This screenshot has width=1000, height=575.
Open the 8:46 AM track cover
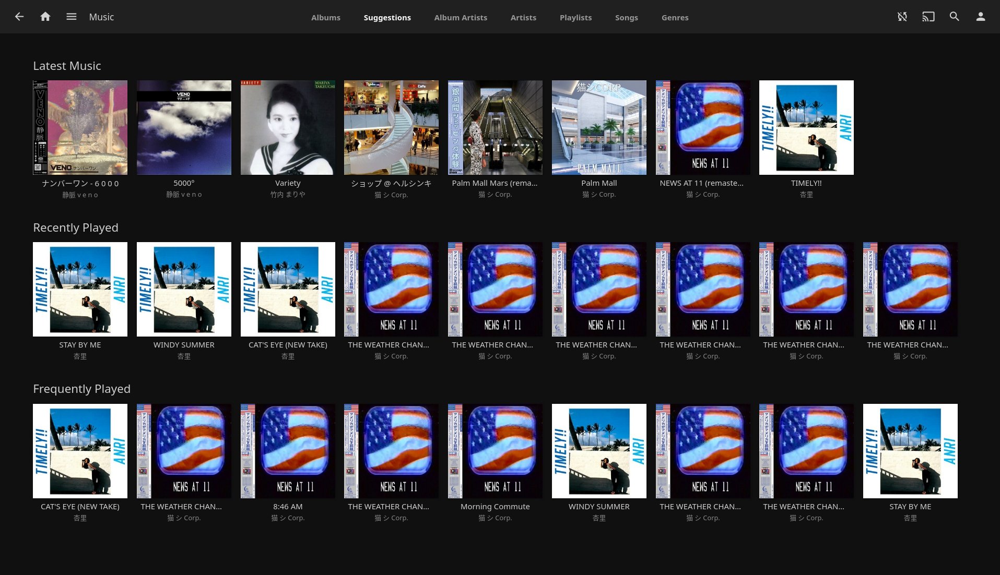pyautogui.click(x=288, y=451)
